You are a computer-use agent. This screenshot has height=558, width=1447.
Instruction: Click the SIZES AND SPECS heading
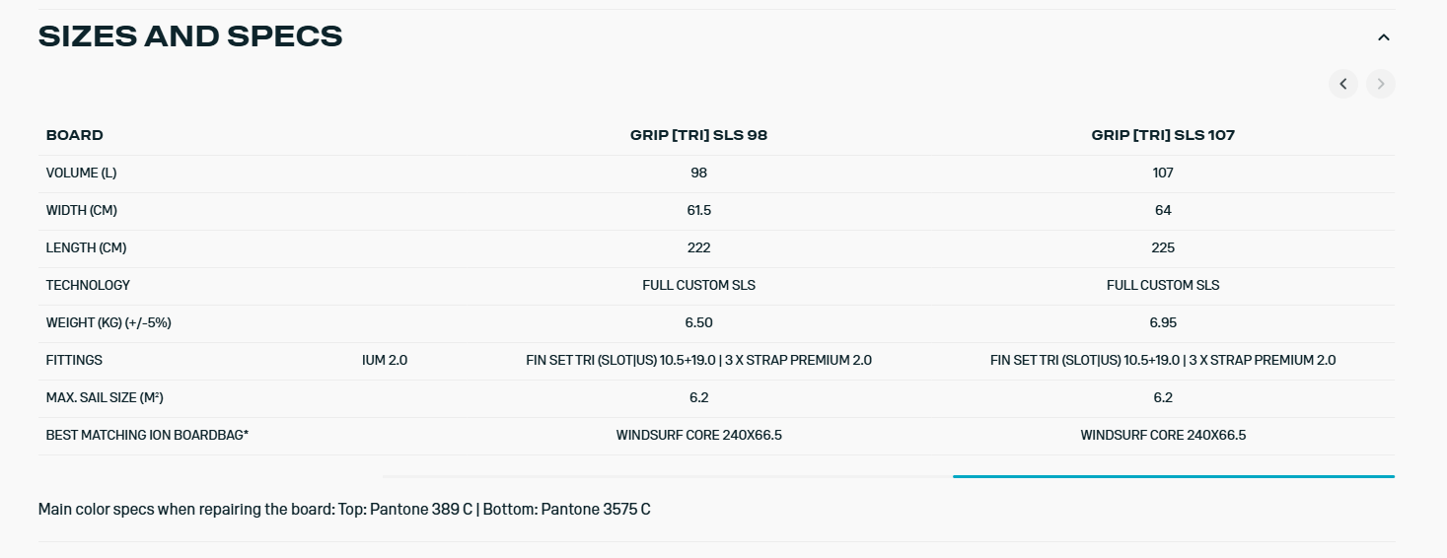pos(190,36)
